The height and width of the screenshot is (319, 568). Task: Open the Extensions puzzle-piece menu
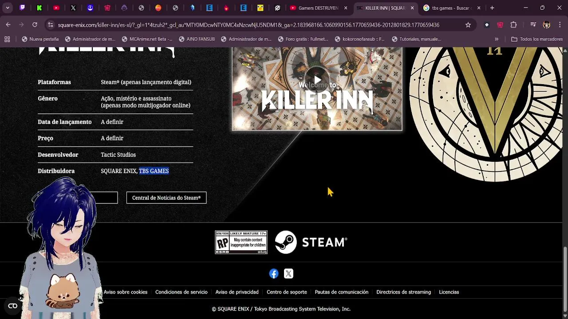point(513,25)
